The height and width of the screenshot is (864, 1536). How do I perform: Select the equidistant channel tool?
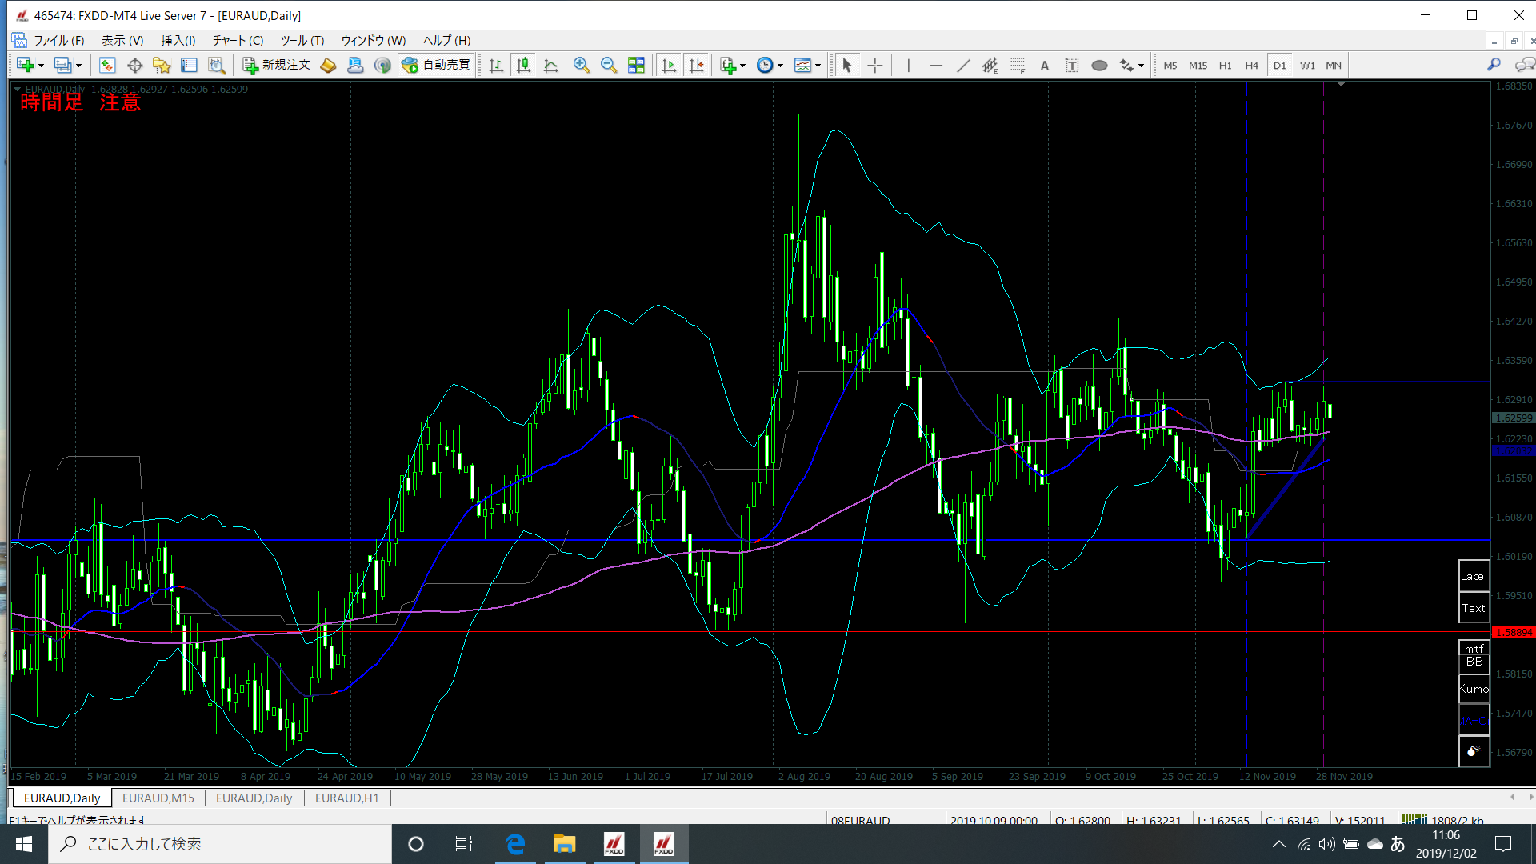[990, 66]
